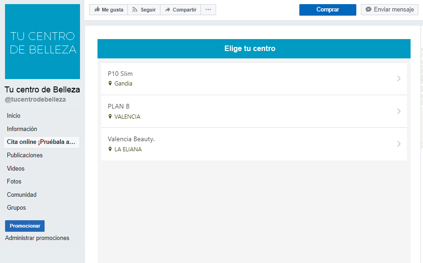Click the location pin next to VALENCIA

tap(110, 116)
